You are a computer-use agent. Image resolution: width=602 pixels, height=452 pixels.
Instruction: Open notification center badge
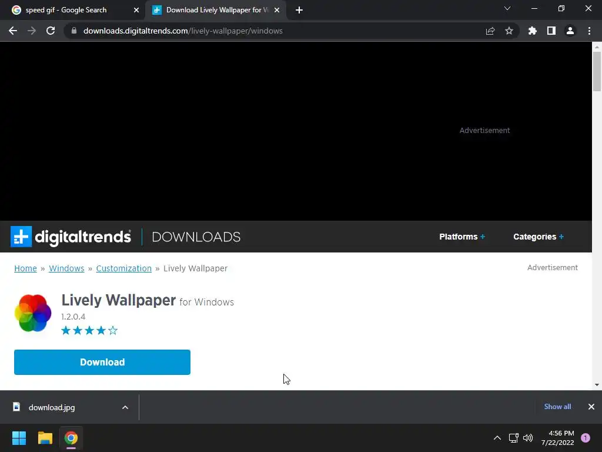pos(586,438)
